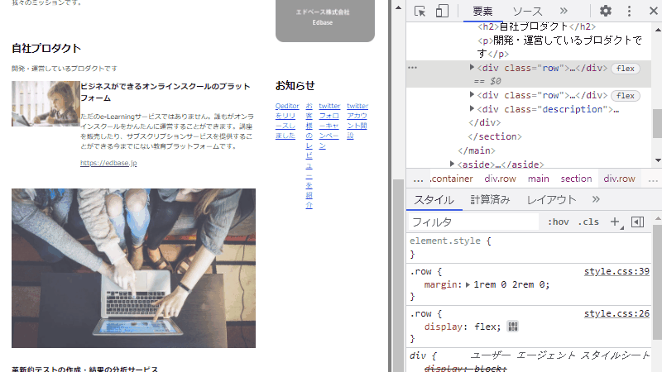Select the first div.row breadcrumb
The width and height of the screenshot is (662, 372).
coord(501,179)
